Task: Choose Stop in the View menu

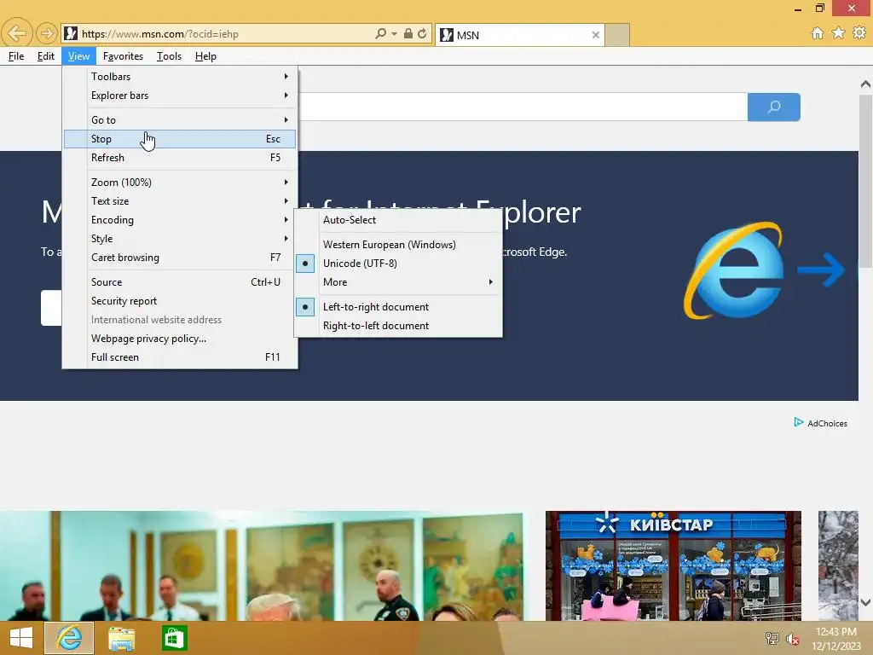Action: [x=180, y=139]
